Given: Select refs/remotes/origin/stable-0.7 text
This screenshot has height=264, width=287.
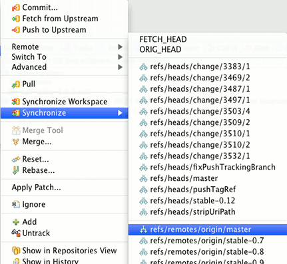Looking at the screenshot, I should pos(207,241).
